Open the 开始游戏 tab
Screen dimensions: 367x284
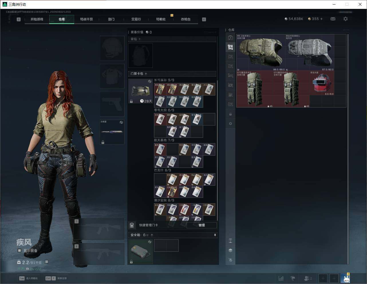37,19
